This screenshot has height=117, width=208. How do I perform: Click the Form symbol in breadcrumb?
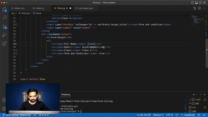pyautogui.click(x=37, y=13)
